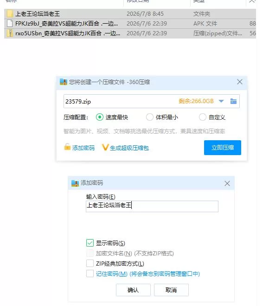The width and height of the screenshot is (269, 306).
Task: Click the APK file icon beside FPKJz9bJ
Action: pos(10,23)
